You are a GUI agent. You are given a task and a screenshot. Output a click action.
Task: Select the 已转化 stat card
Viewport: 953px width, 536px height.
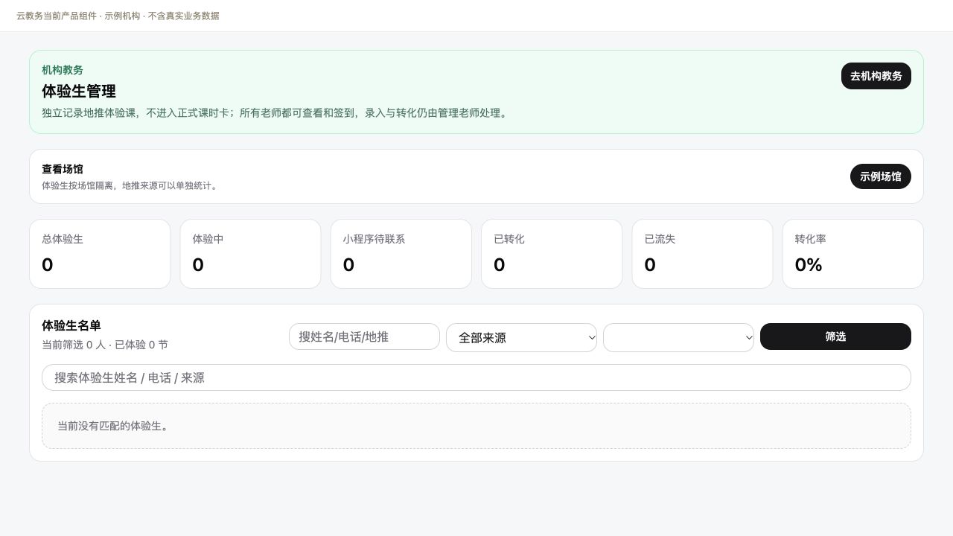pyautogui.click(x=552, y=254)
